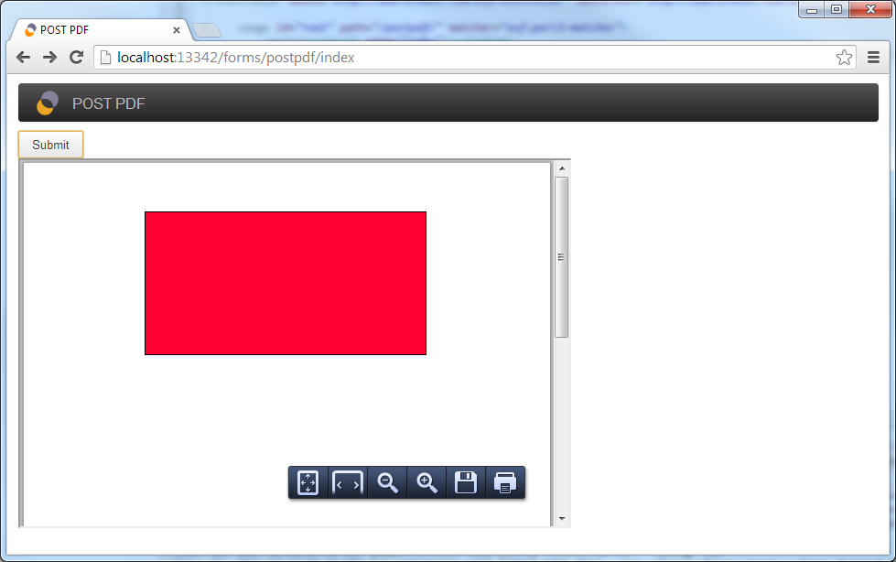The image size is (896, 562).
Task: Go back with the browser back arrow
Action: (24, 58)
